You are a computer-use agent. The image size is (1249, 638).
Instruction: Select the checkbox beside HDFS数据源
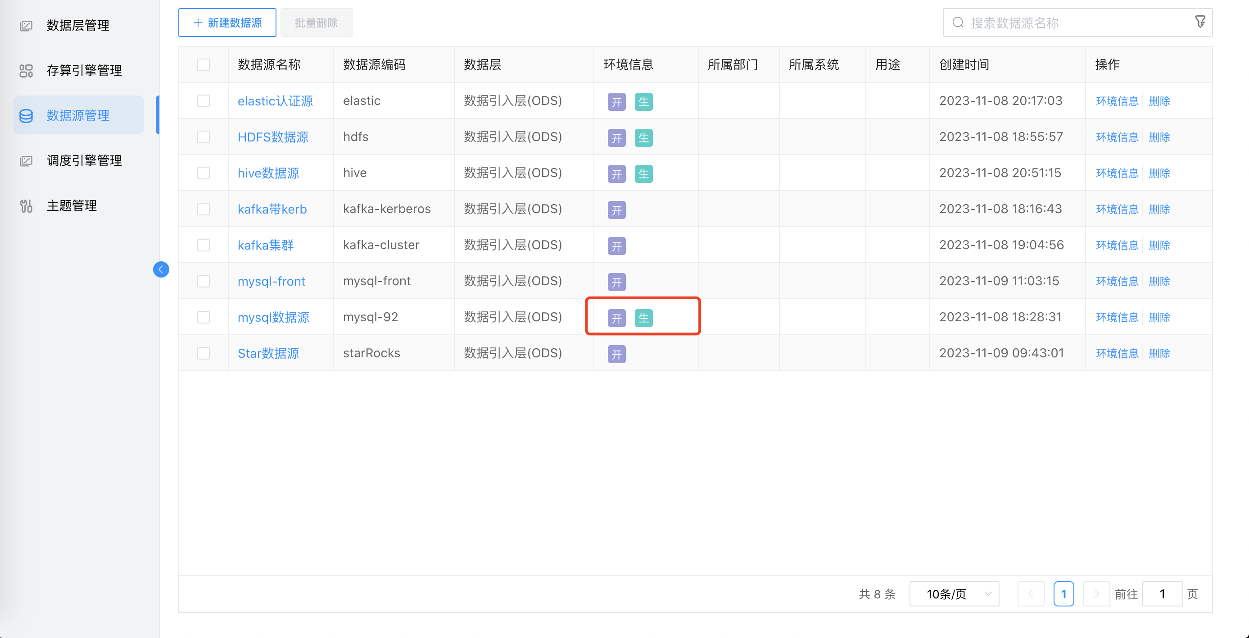coord(204,137)
